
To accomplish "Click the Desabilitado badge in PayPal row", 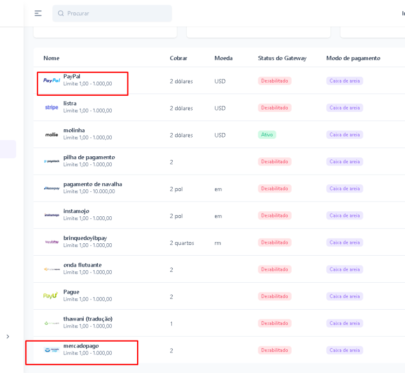I will click(274, 81).
